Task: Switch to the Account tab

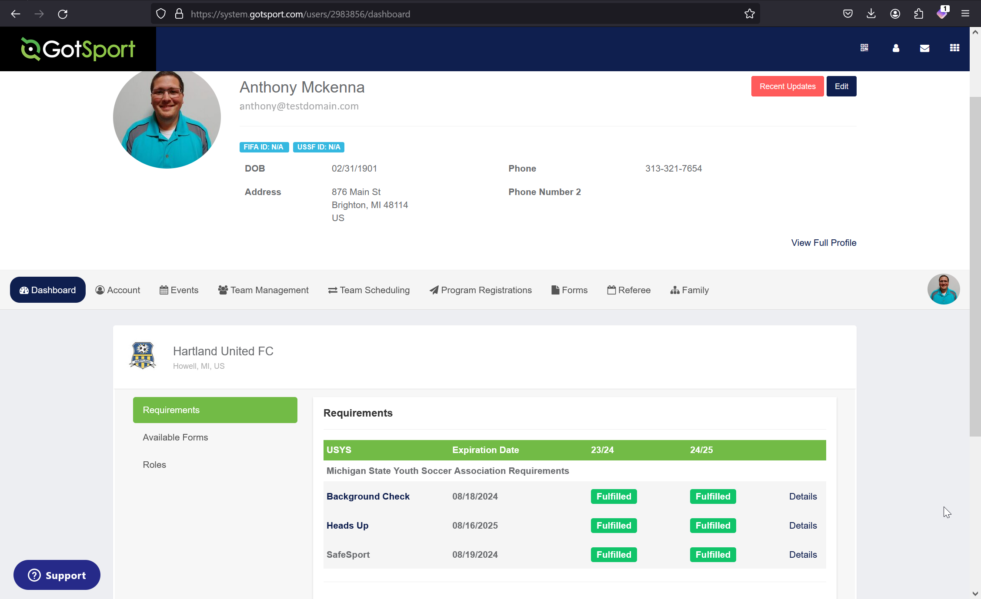Action: click(118, 290)
